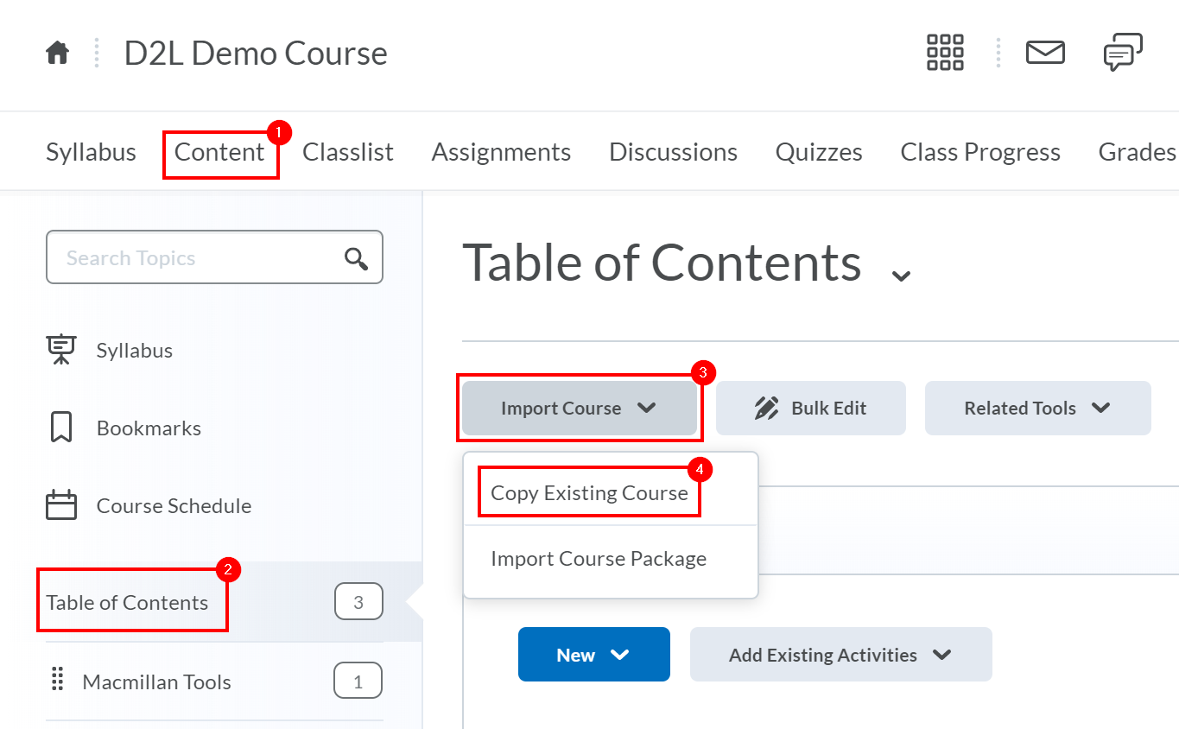The image size is (1179, 729).
Task: Open the message alerts envelope icon
Action: click(x=1045, y=53)
